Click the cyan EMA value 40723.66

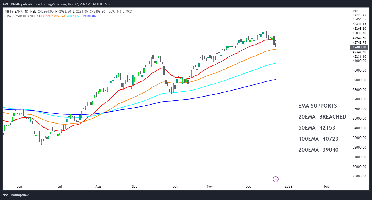pyautogui.click(x=73, y=16)
